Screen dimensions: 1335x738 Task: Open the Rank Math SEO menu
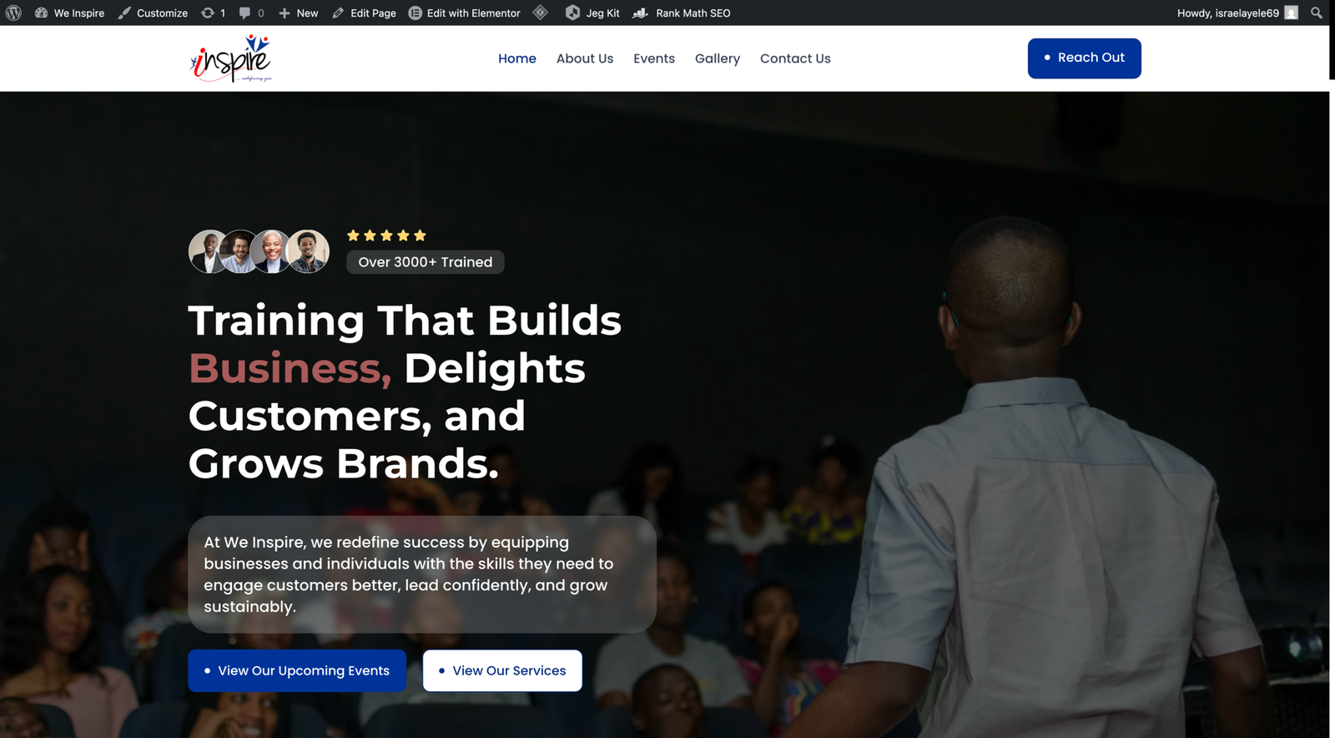682,13
